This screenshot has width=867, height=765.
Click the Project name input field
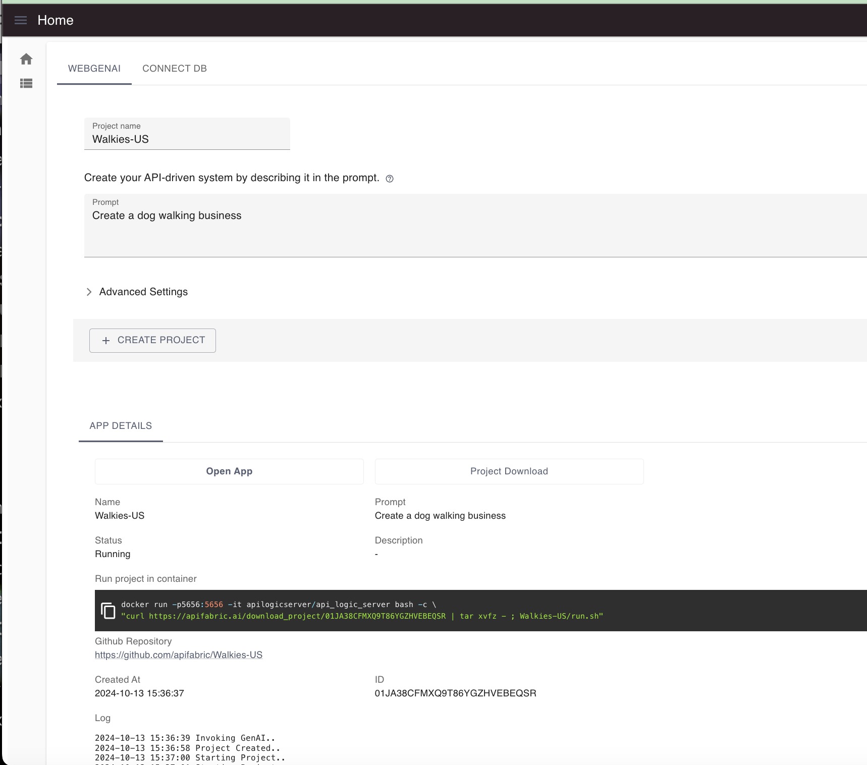(x=187, y=139)
